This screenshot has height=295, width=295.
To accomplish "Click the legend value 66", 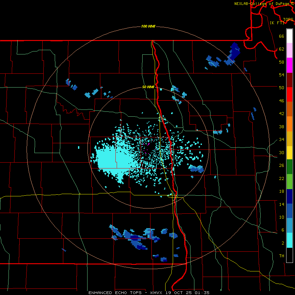I will [282, 36].
